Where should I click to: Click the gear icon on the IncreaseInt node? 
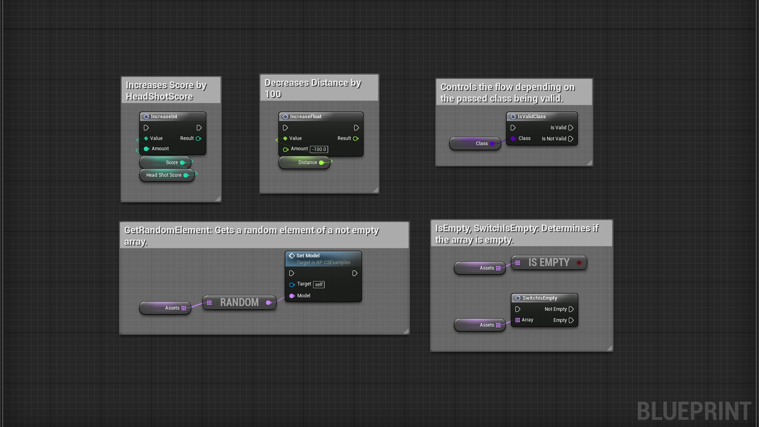146,116
